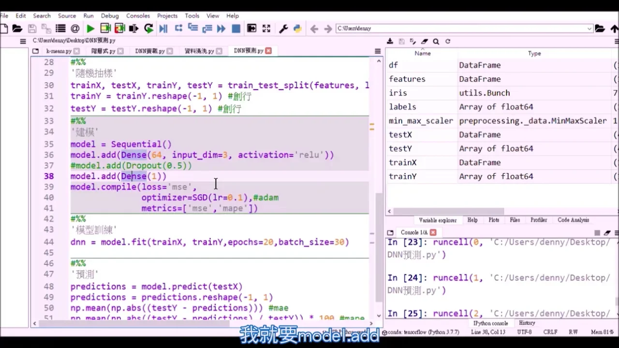Click the eraser icon to remove all variables
The image size is (619, 348).
pos(425,42)
